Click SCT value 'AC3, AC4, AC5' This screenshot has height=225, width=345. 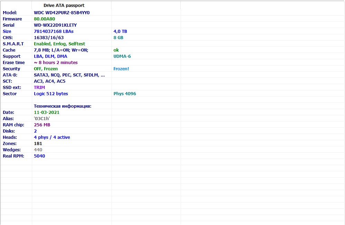pyautogui.click(x=50, y=81)
